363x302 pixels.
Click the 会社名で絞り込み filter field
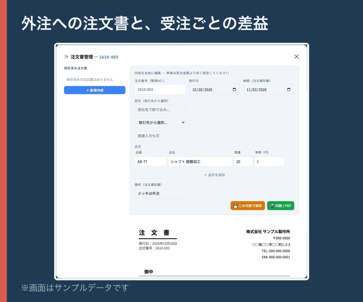[x=160, y=109]
